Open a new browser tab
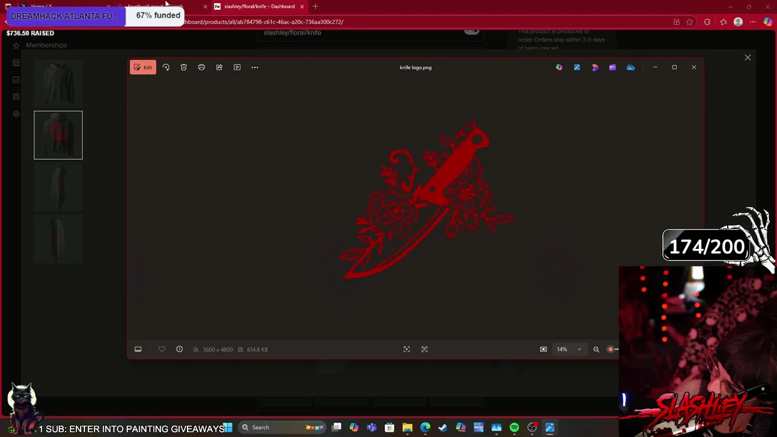777x437 pixels. [x=315, y=7]
